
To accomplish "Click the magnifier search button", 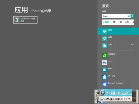I will [132, 16].
